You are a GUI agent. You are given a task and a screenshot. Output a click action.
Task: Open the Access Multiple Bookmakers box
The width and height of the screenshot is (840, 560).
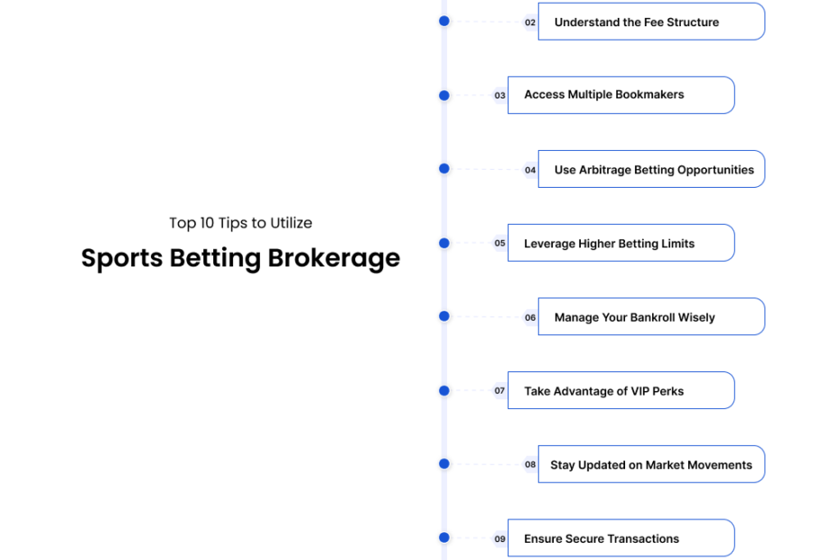pos(621,95)
